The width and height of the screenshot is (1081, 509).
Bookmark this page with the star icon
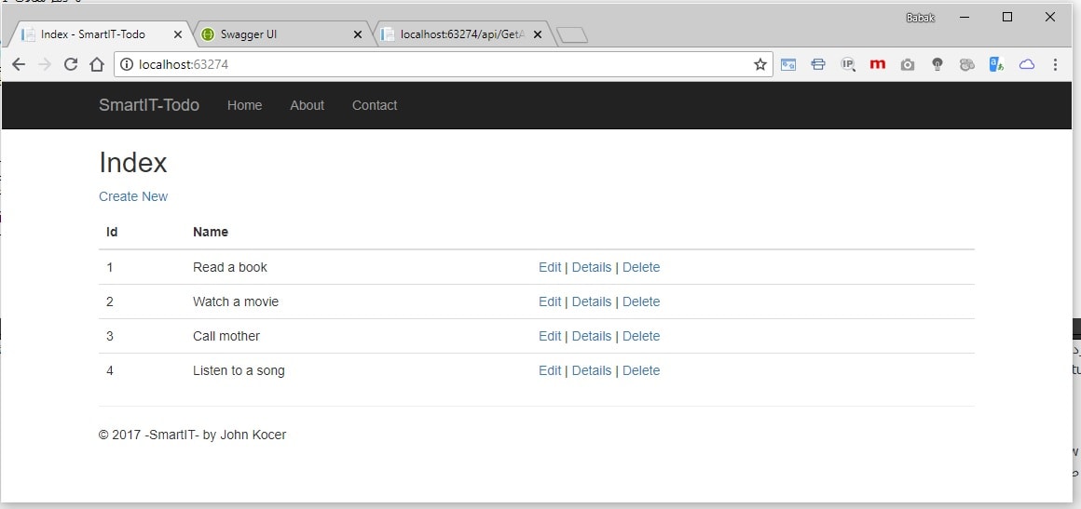tap(760, 64)
